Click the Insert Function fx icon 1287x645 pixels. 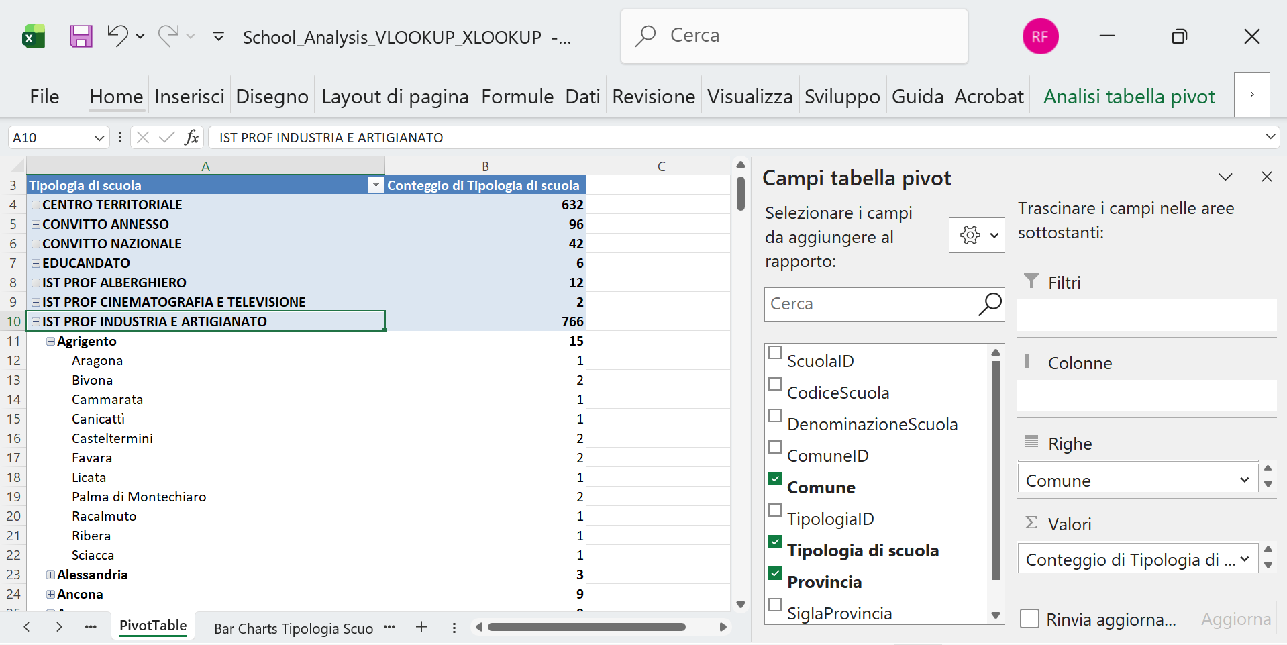click(x=193, y=137)
